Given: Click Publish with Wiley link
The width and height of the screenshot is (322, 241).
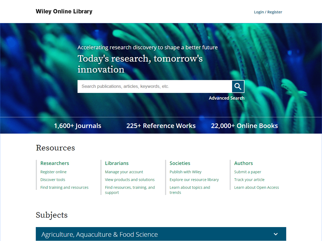Looking at the screenshot, I should click(185, 172).
